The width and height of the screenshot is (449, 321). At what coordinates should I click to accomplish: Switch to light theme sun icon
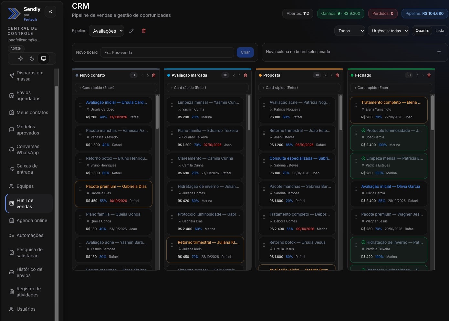pos(20,59)
